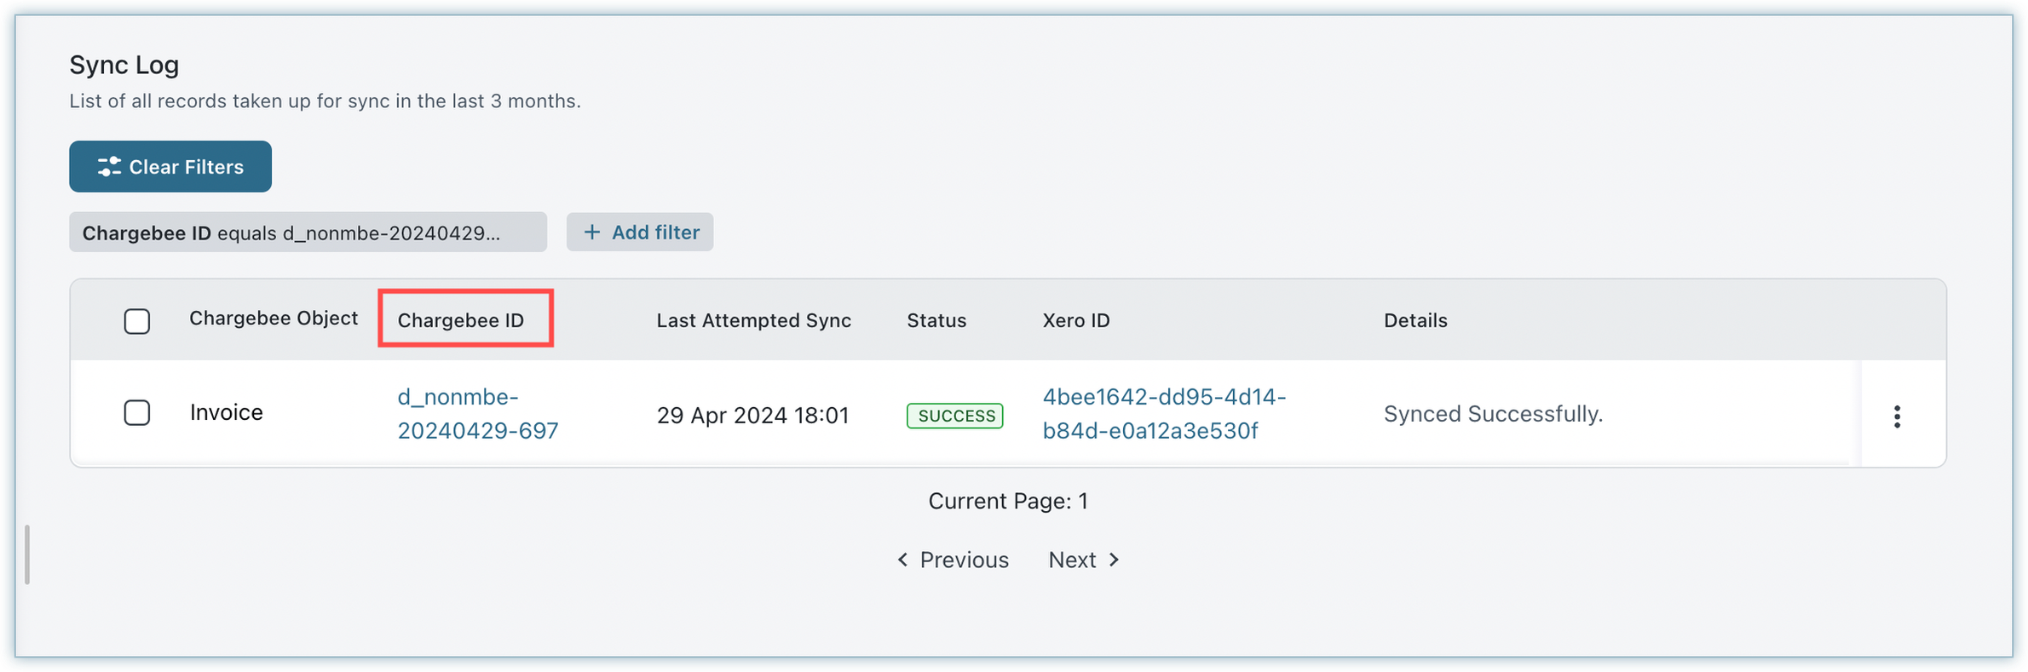Click the Status column header
The width and height of the screenshot is (2028, 672).
936,320
